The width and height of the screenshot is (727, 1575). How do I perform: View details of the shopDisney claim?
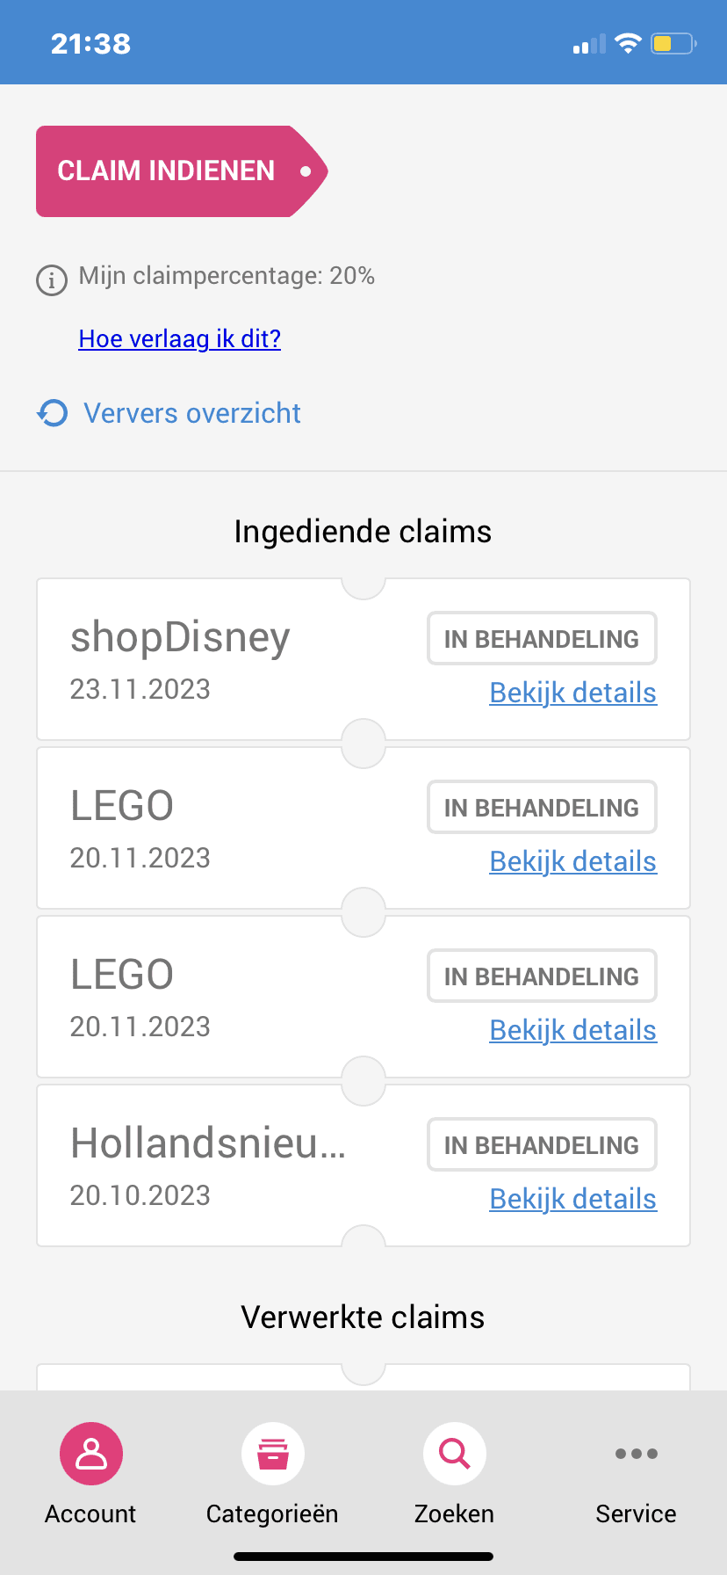[x=572, y=693]
